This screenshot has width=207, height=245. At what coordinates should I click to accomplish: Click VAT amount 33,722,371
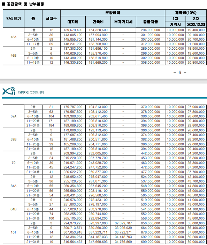[x=123, y=232]
